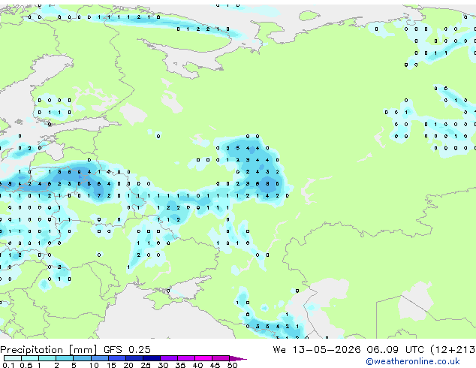Click the 'GFS 0.25' model label

(x=127, y=350)
